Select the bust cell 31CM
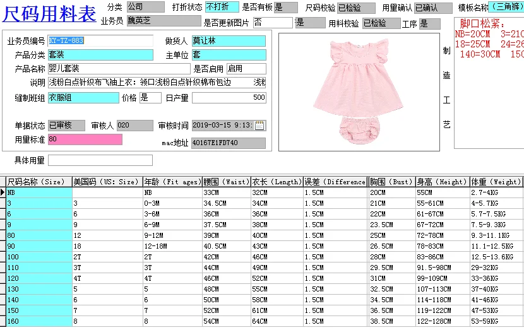Screen dimensions: 524x330 tap(391, 278)
